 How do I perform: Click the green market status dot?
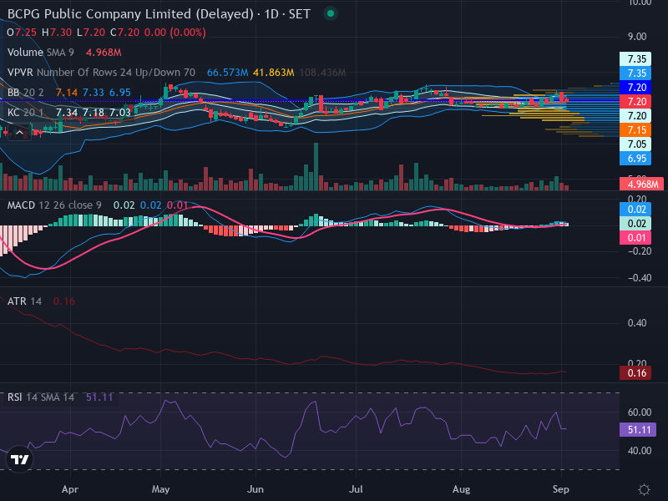[330, 13]
